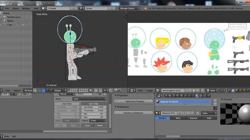Open the Mode Look dropdown
The image size is (250, 140).
point(89,99)
